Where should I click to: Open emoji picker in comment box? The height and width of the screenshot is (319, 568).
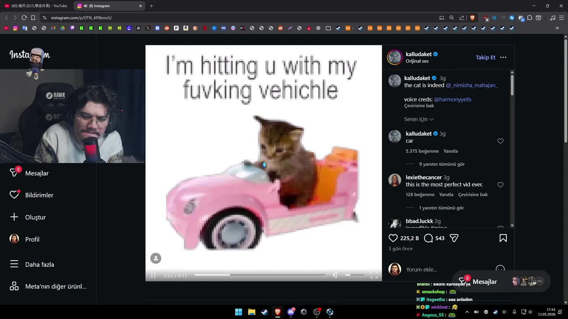(x=500, y=269)
